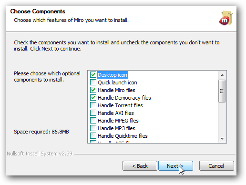Select the Desktop icon list label
The width and height of the screenshot is (246, 185).
point(113,75)
